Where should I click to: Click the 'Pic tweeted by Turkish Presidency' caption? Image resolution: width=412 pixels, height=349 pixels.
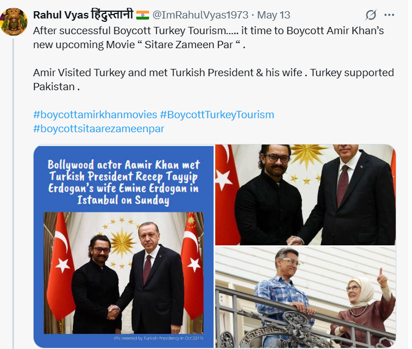(x=159, y=338)
